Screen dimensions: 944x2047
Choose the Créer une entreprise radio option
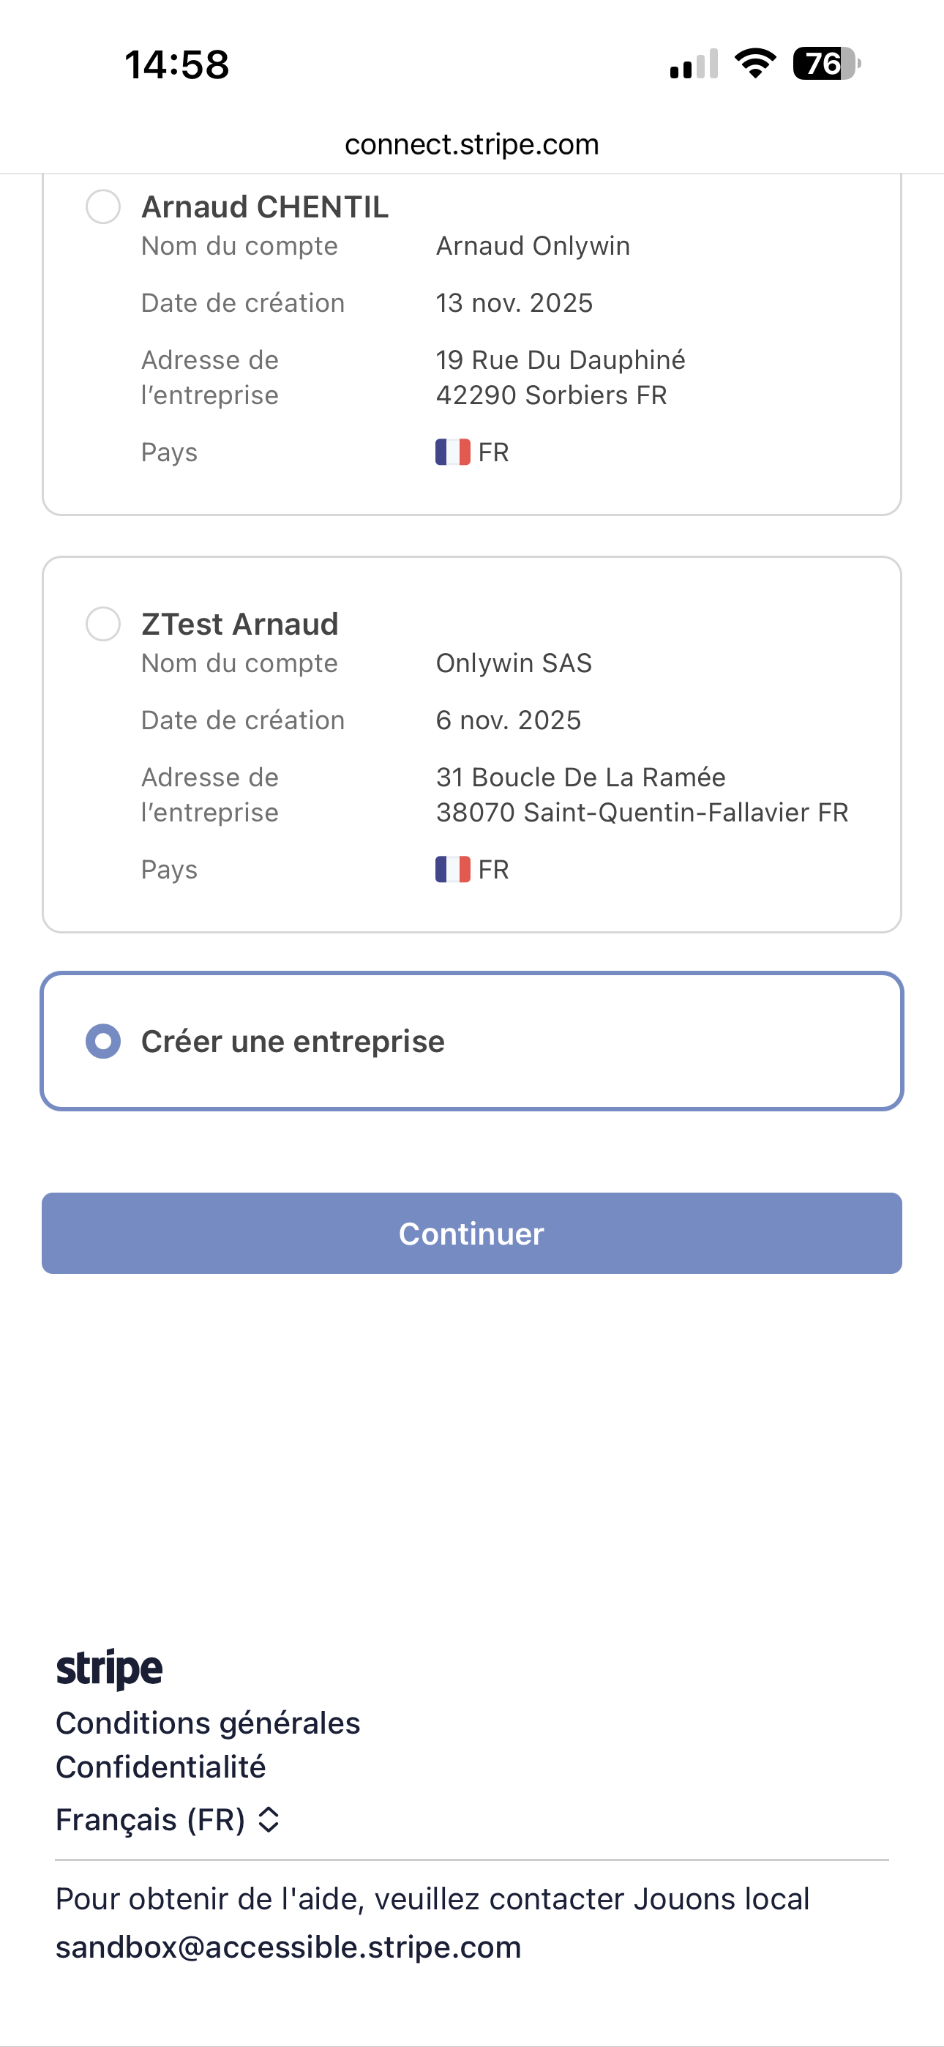[x=103, y=1041]
